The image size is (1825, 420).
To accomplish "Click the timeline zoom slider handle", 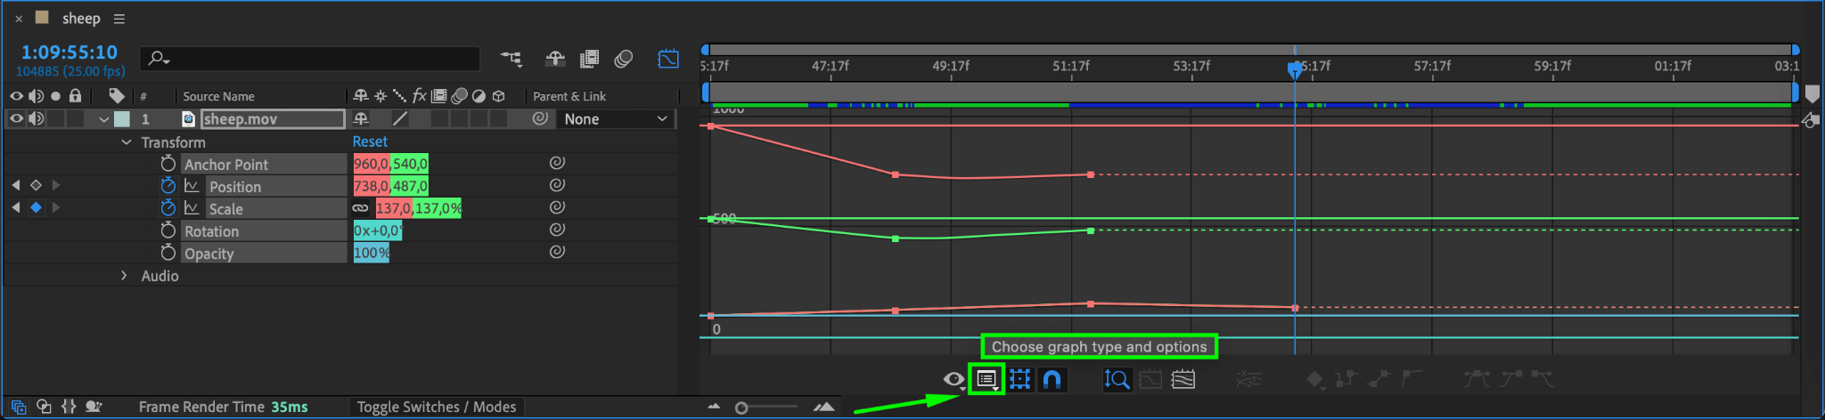I will (741, 408).
